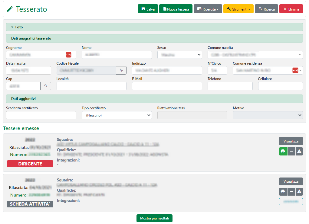
Task: Open the Strumenti menu
Action: (238, 9)
